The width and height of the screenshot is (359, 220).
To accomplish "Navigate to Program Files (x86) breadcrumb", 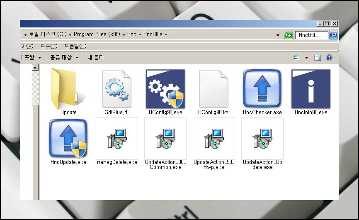I will (97, 34).
